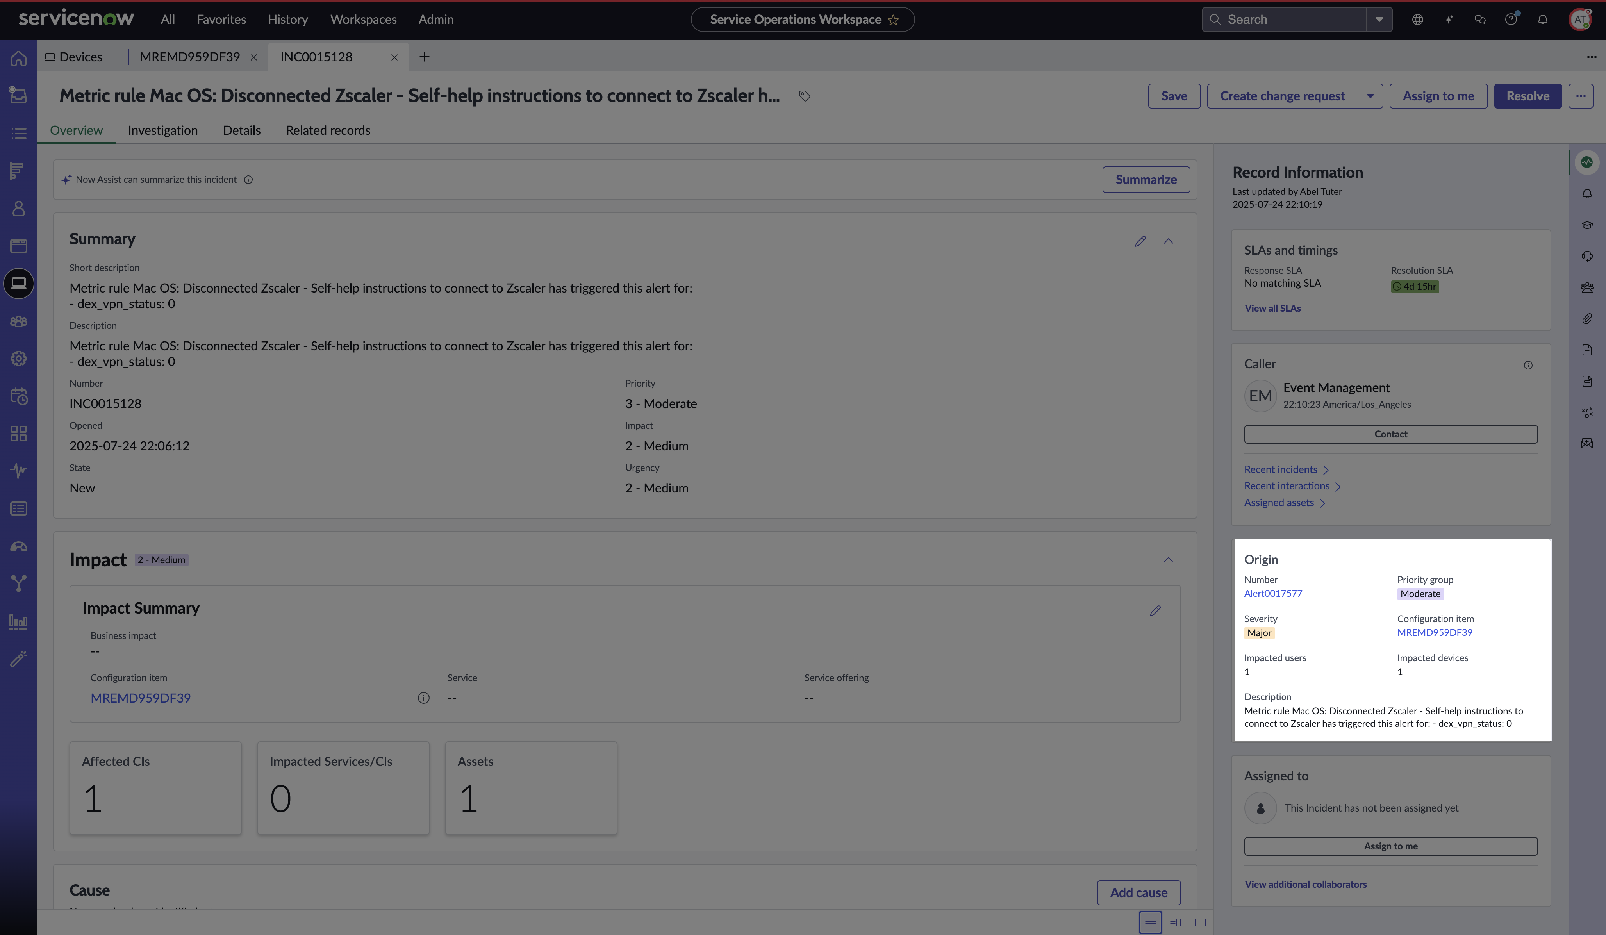The width and height of the screenshot is (1606, 935).
Task: Switch to the MREMD959DF39 tab
Action: [x=190, y=57]
